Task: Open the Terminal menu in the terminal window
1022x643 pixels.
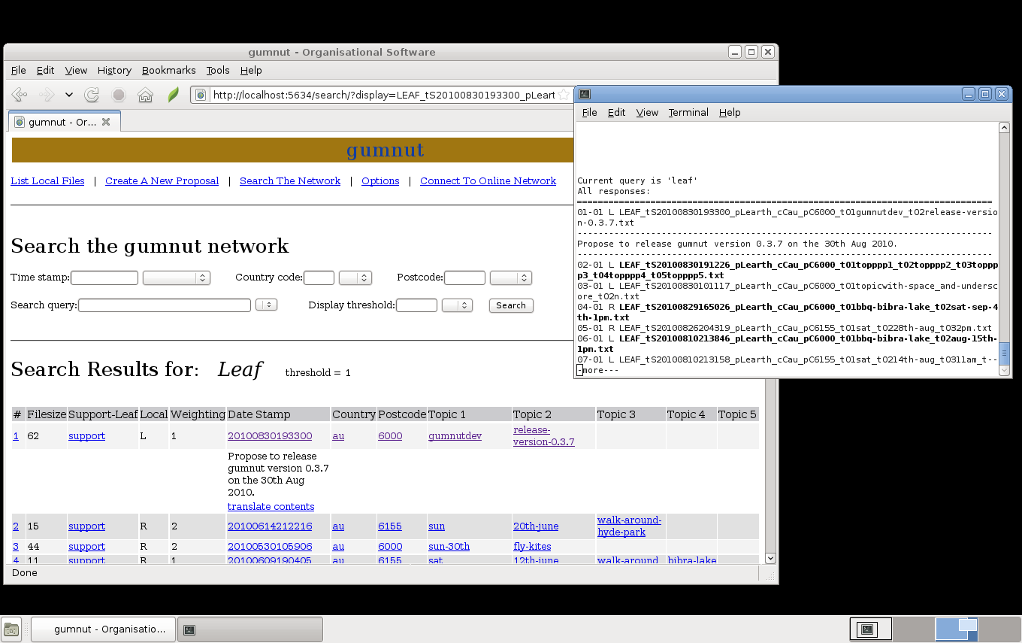Action: [x=688, y=112]
